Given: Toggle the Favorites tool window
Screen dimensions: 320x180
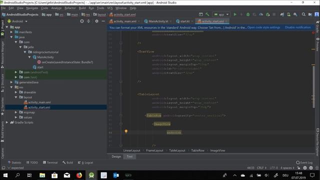Looking at the screenshot, I should [x=2, y=106].
